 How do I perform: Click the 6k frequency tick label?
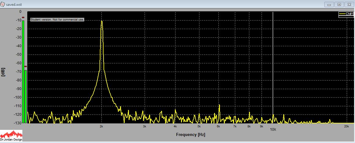point(218,126)
